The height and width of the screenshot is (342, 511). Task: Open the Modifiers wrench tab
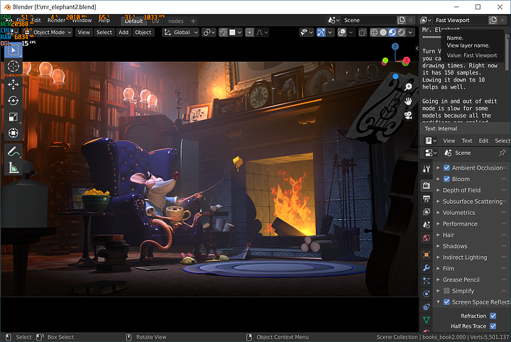point(427,267)
